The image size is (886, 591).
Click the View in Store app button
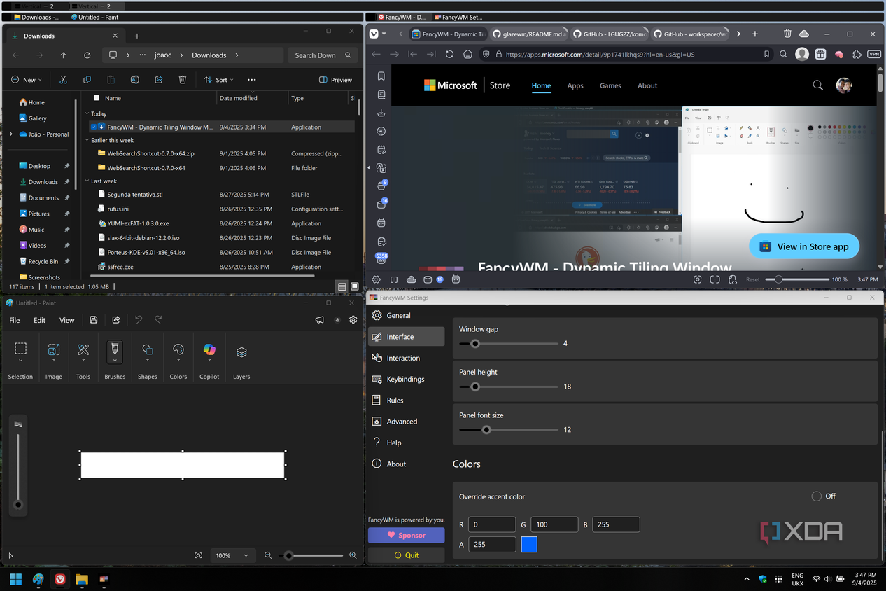(x=804, y=246)
